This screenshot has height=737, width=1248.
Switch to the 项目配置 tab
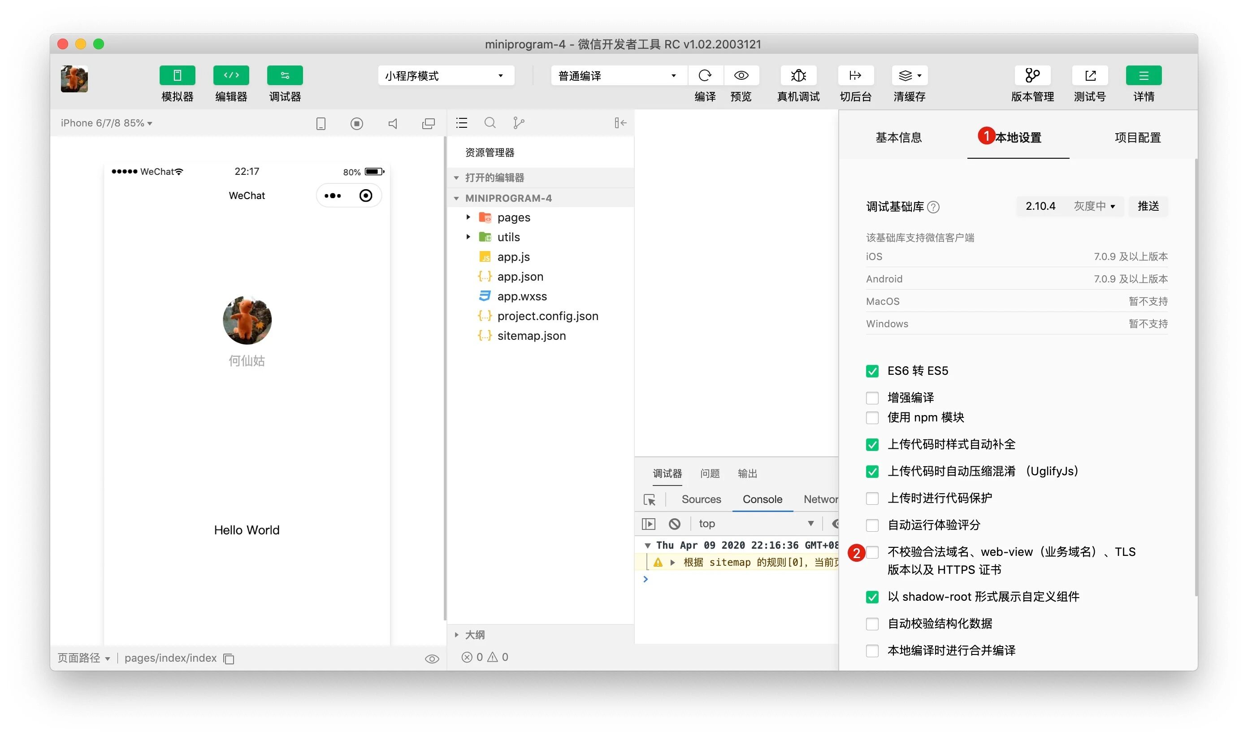tap(1137, 138)
